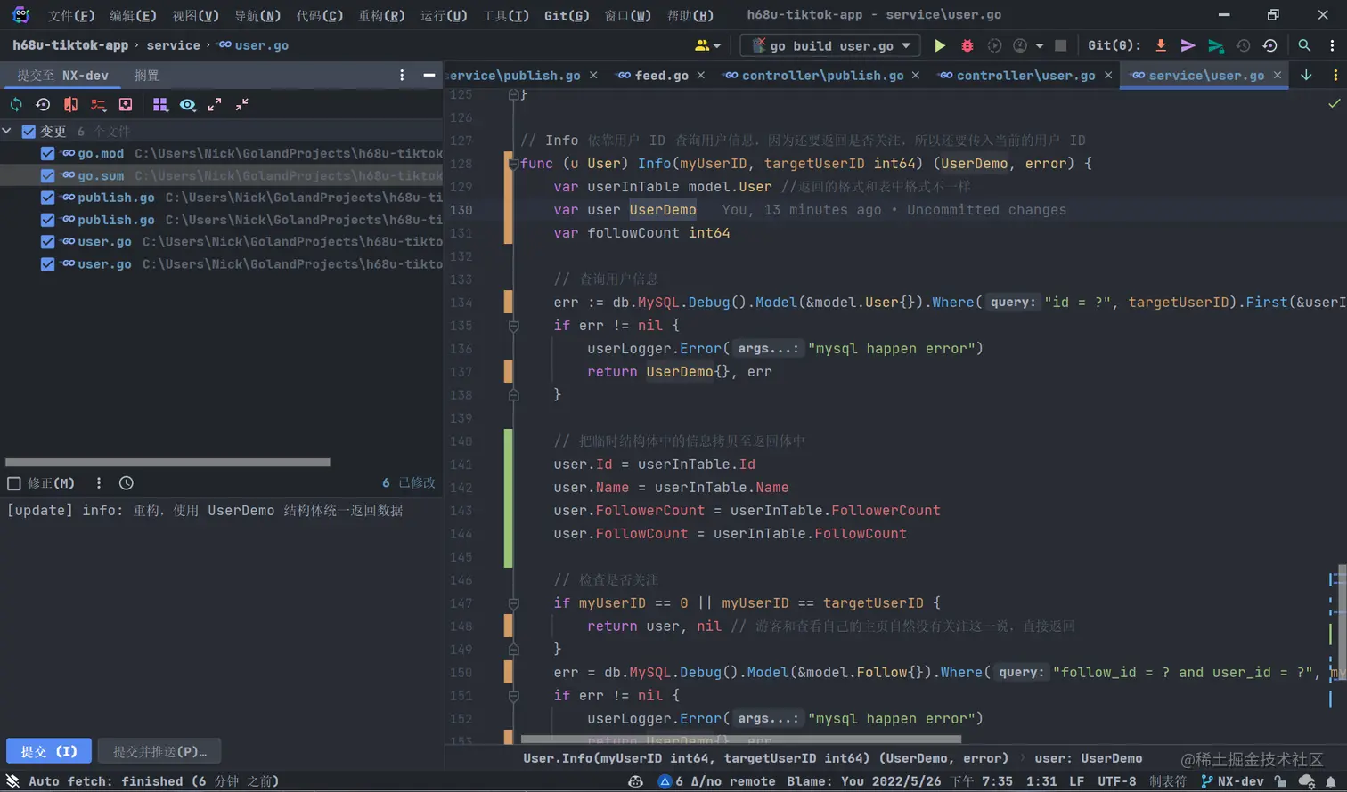Close the controller\publish.go tab
This screenshot has height=792, width=1347.
pos(915,76)
